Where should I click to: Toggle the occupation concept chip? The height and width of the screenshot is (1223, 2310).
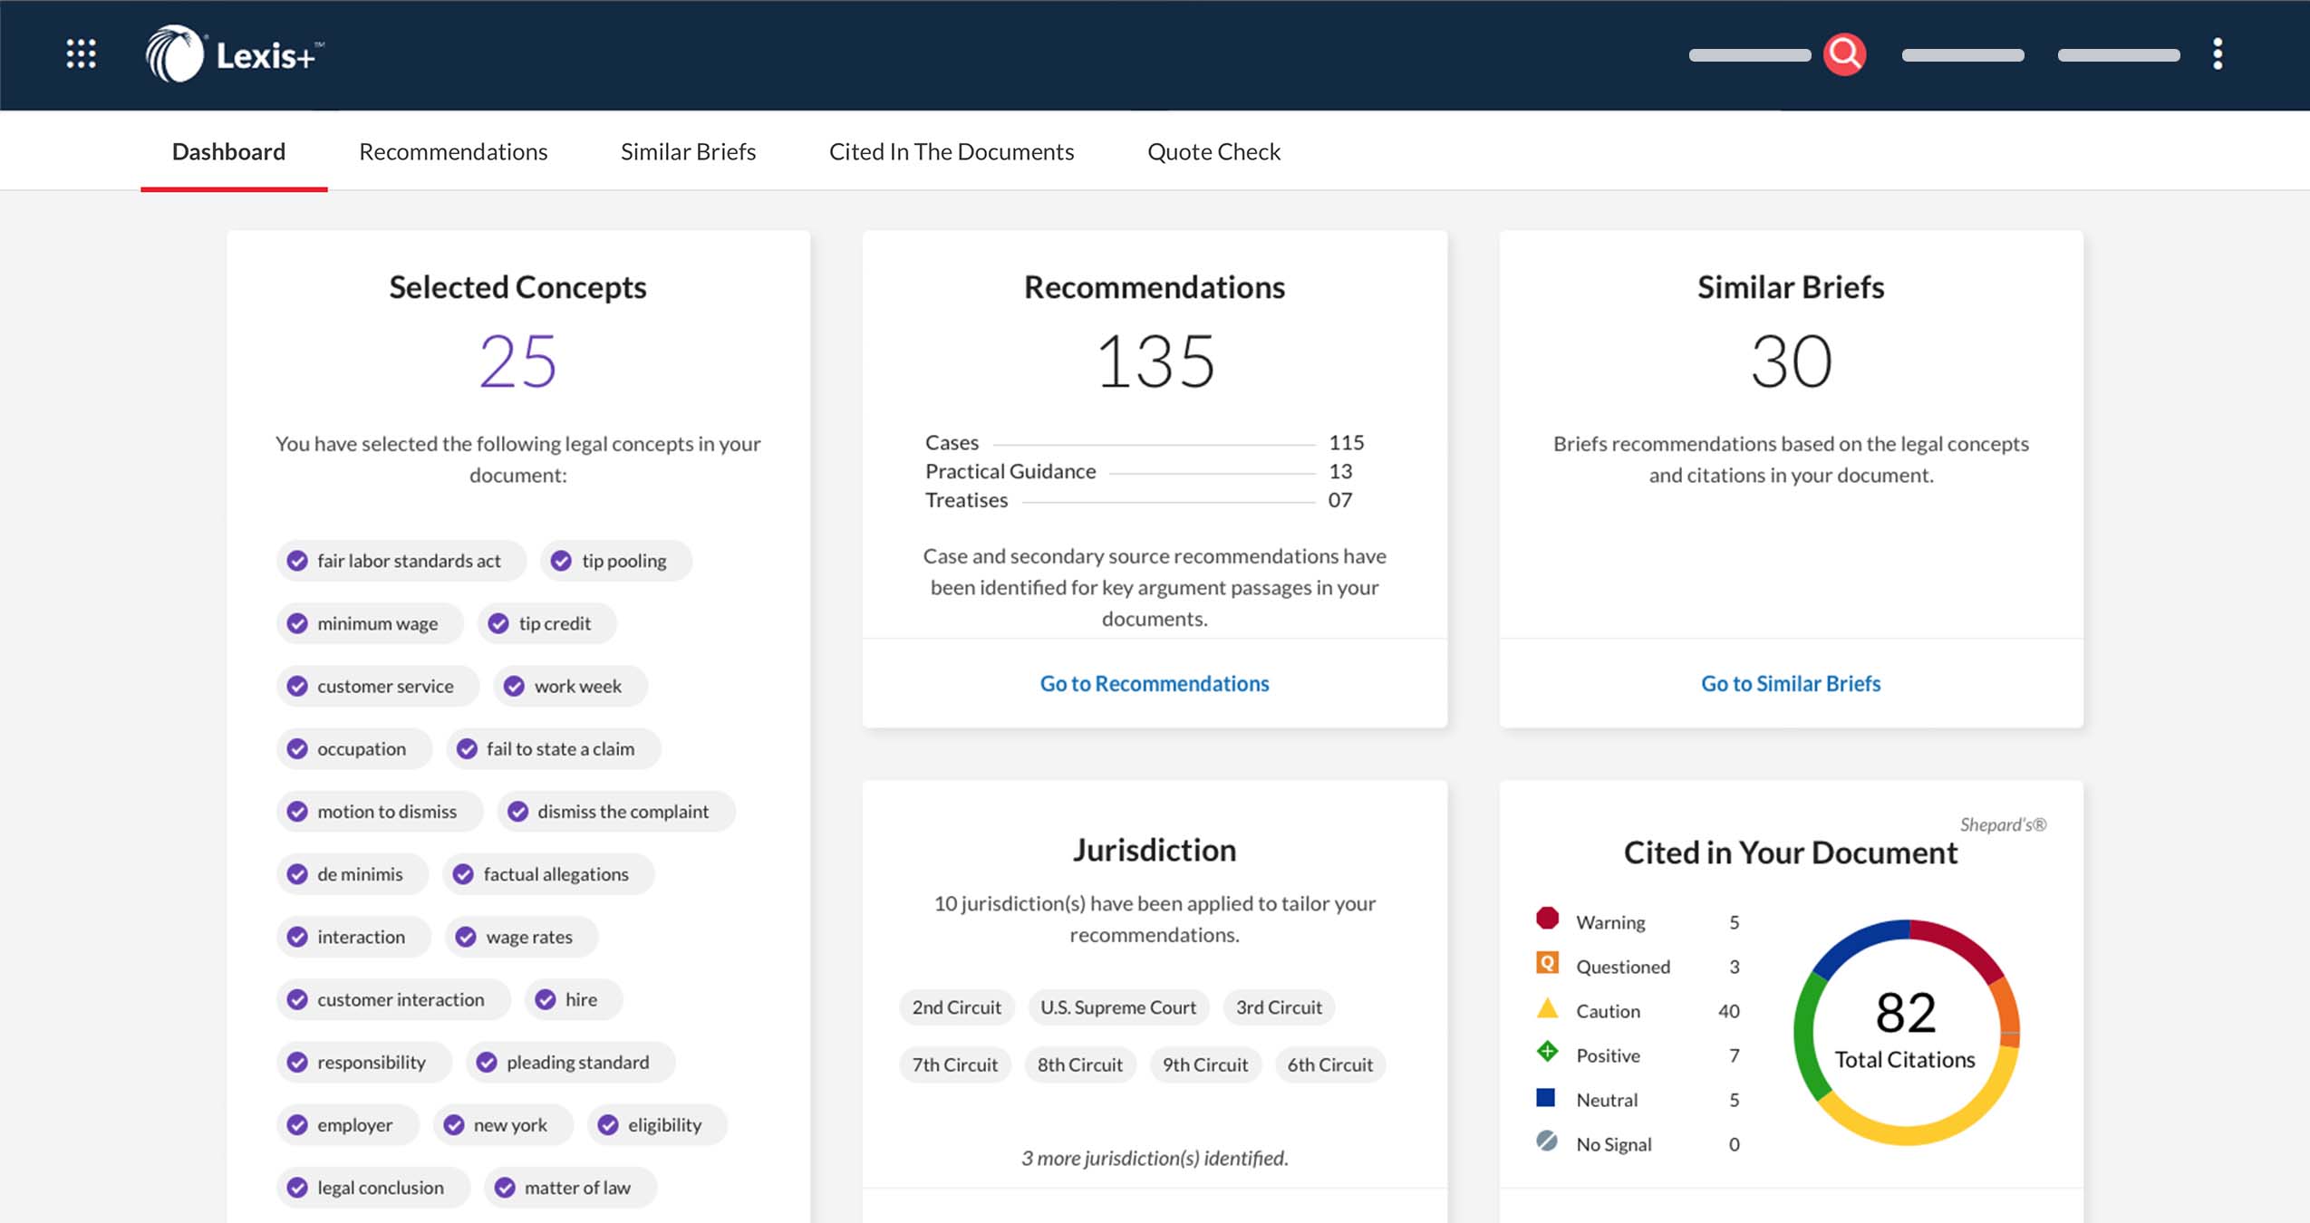pos(354,748)
